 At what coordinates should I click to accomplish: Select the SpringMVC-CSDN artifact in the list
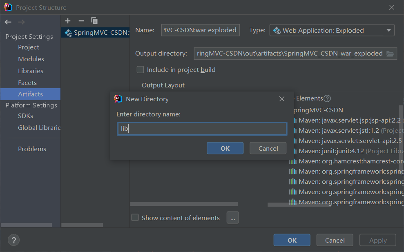coord(96,33)
